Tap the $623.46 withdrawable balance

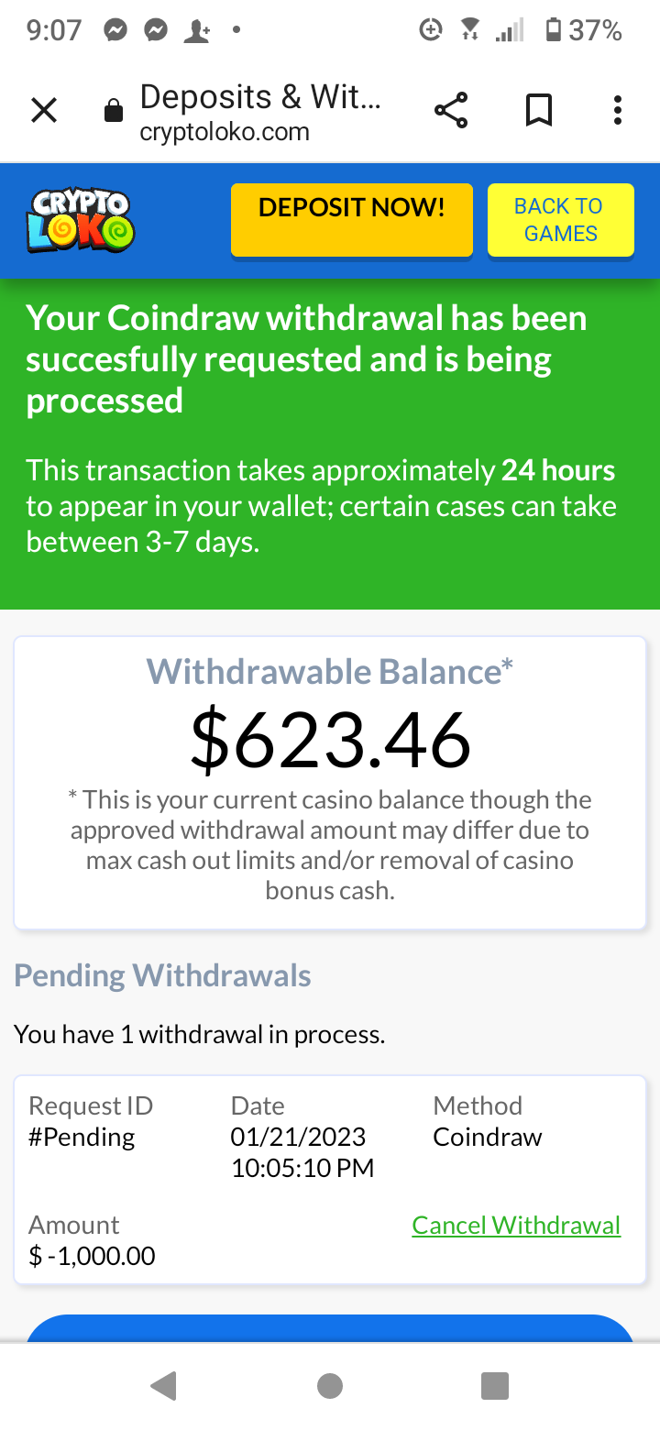pyautogui.click(x=330, y=740)
